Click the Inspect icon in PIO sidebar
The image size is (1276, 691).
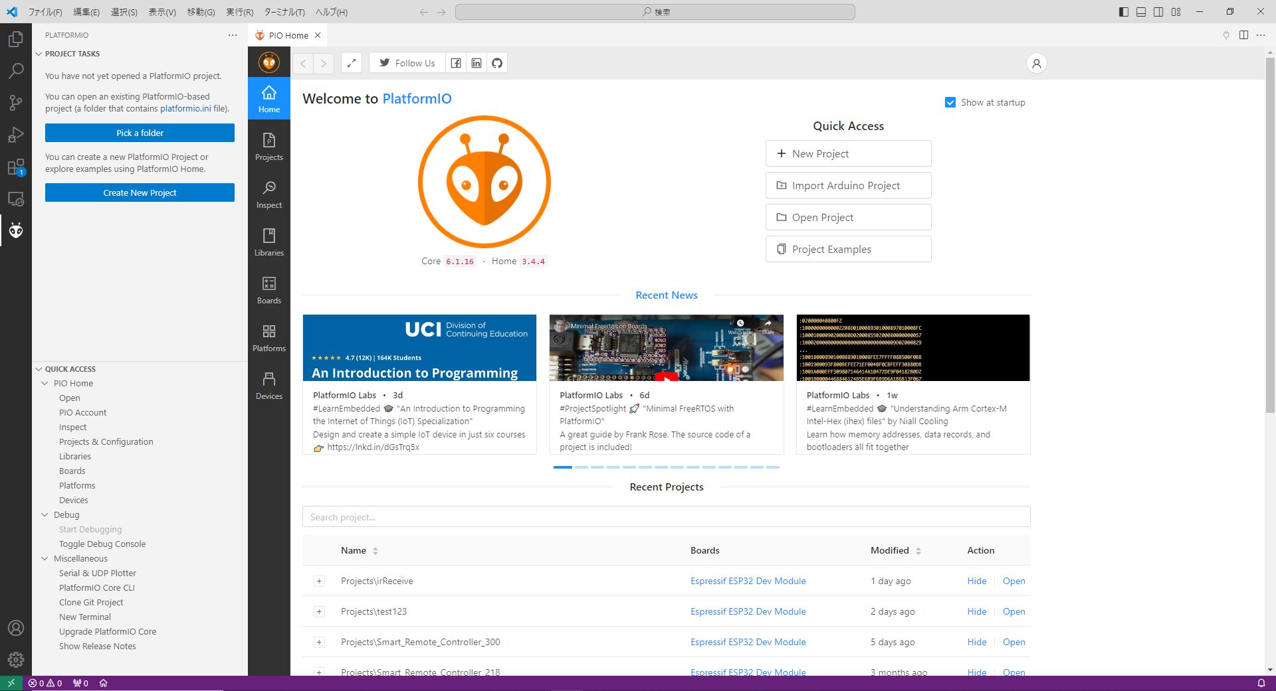[268, 194]
